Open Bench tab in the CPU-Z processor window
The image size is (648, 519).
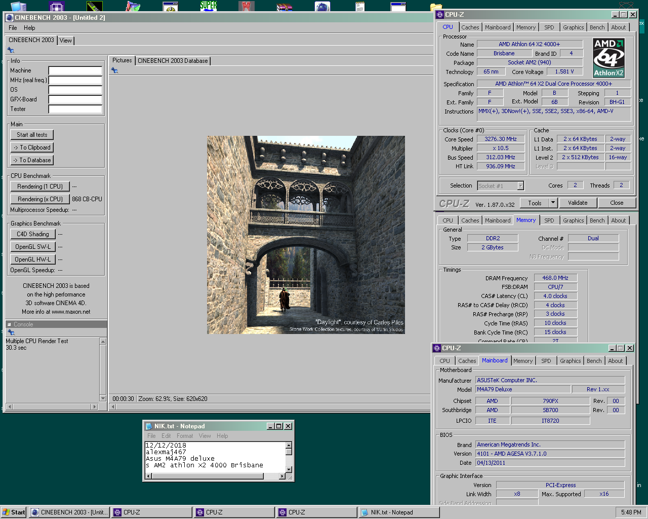pyautogui.click(x=597, y=27)
